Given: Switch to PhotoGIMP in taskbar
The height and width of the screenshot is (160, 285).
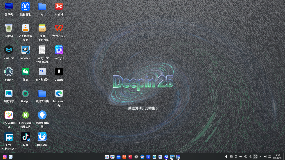Looking at the screenshot, I should [x=172, y=157].
